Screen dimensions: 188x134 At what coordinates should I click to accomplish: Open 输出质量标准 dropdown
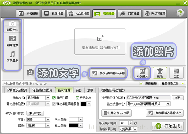(x=148, y=104)
